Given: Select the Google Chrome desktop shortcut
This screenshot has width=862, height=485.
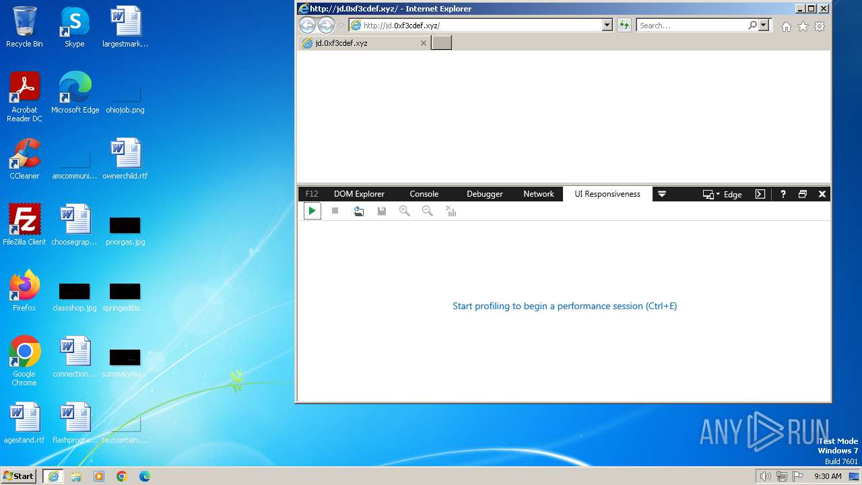Looking at the screenshot, I should 24,361.
